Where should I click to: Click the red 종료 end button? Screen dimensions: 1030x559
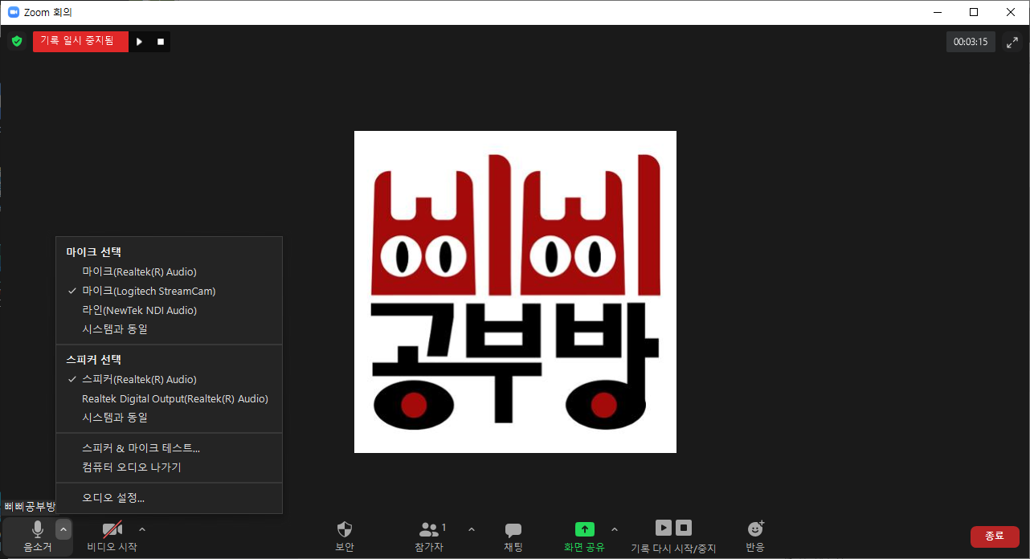(x=995, y=537)
